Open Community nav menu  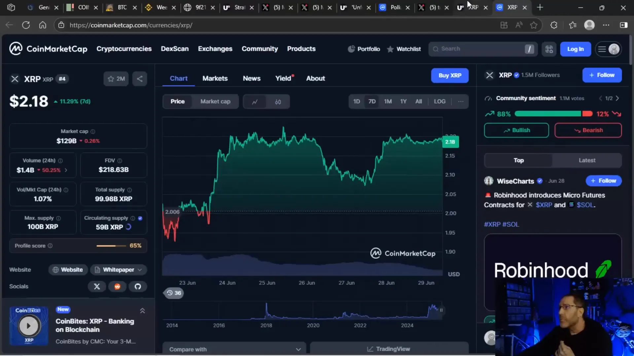tap(260, 49)
